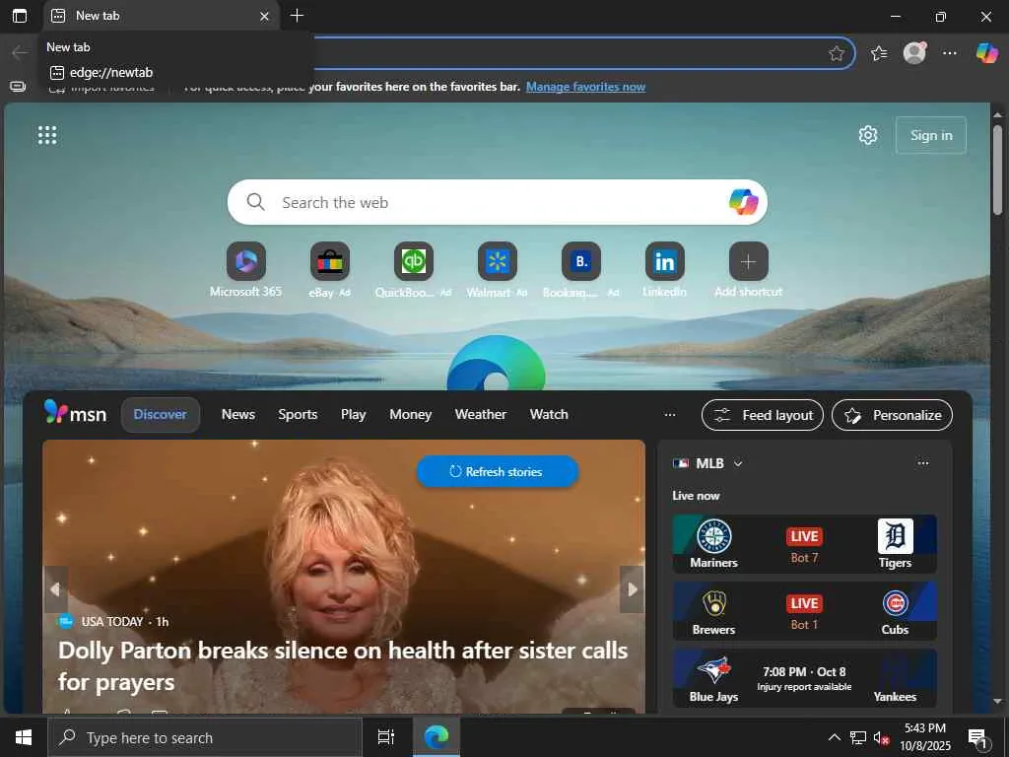
Task: Switch to the Watch tab
Action: [549, 415]
